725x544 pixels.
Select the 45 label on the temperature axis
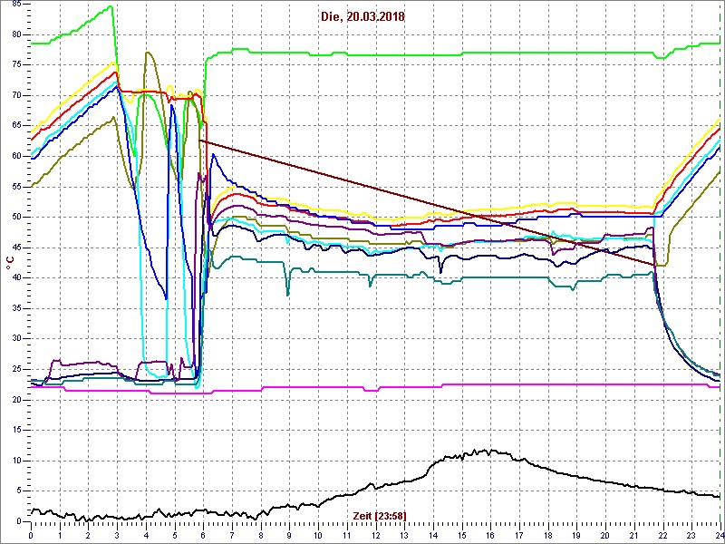(18, 248)
